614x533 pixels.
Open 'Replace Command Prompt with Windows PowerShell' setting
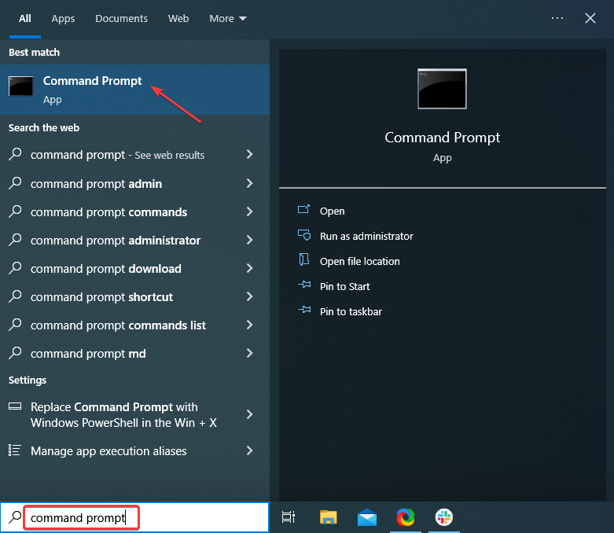tap(134, 415)
